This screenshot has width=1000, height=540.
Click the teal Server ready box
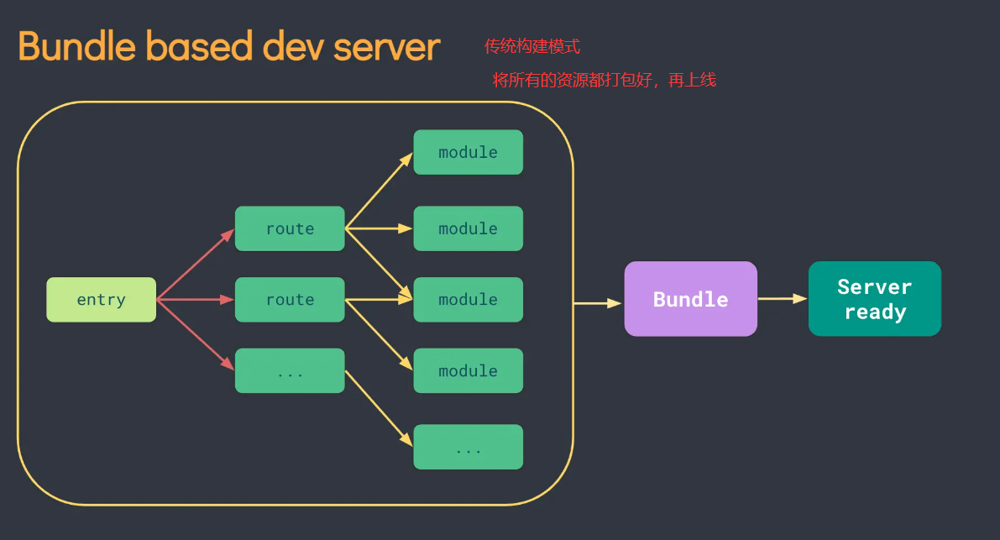[x=874, y=299]
